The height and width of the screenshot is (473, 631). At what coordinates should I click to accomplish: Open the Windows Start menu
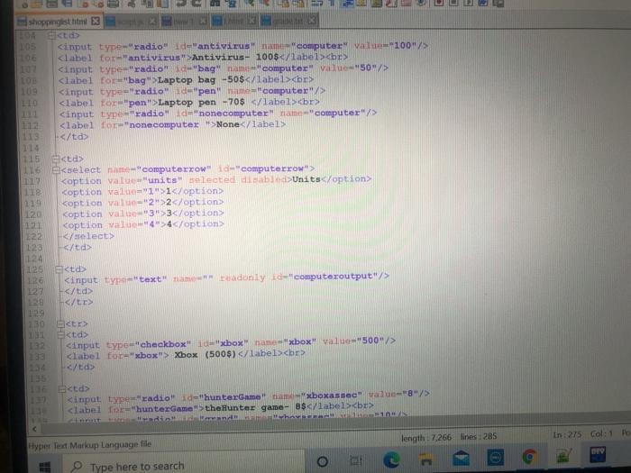[45, 467]
